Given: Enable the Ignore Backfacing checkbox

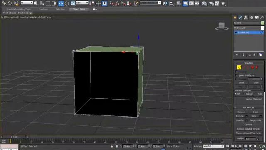Looking at the screenshot, I should pos(236,75).
